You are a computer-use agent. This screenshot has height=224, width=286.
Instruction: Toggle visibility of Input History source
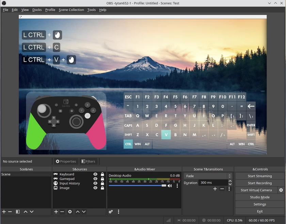tap(95, 183)
